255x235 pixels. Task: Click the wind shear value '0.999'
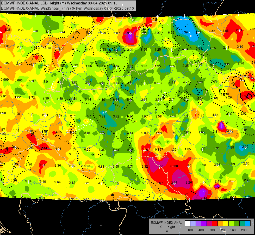click(x=5, y=80)
